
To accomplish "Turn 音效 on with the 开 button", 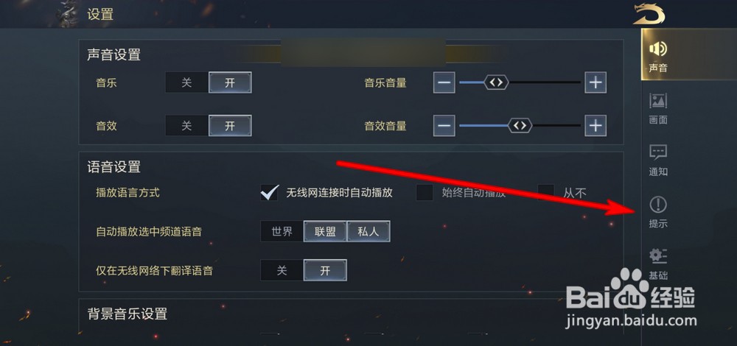I will (230, 126).
